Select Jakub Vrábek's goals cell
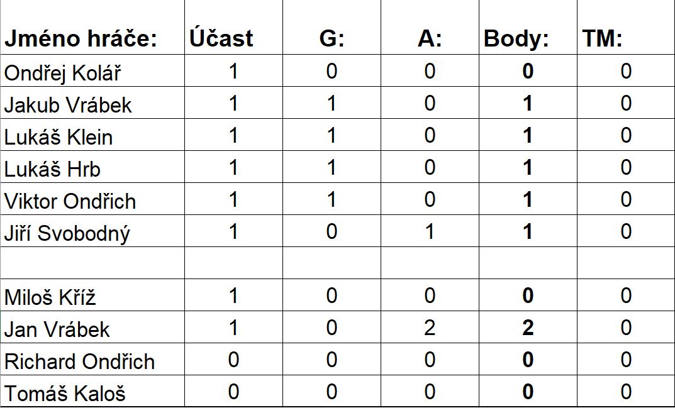 332,103
